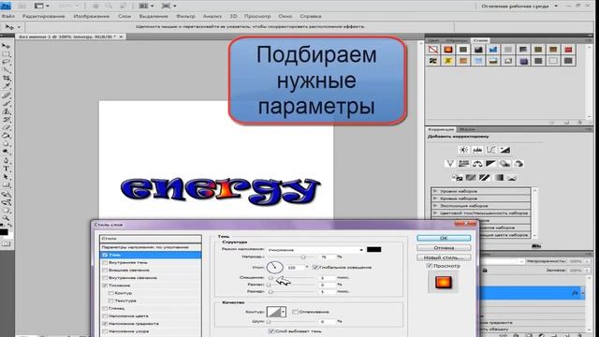This screenshot has height=337, width=599.
Task: Click the Отмена button
Action: coord(444,247)
